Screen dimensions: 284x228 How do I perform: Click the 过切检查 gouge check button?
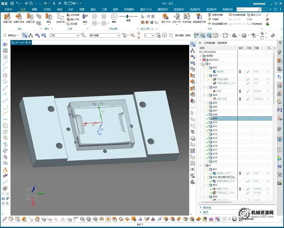(73, 15)
